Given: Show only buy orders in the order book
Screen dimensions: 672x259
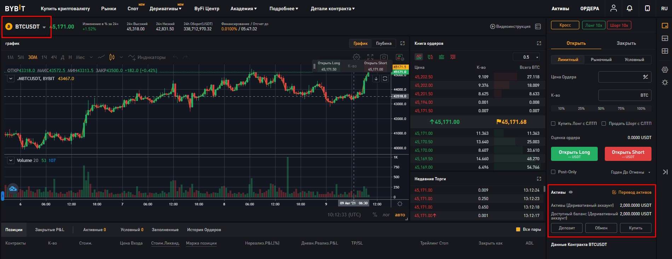Looking at the screenshot, I should click(441, 57).
